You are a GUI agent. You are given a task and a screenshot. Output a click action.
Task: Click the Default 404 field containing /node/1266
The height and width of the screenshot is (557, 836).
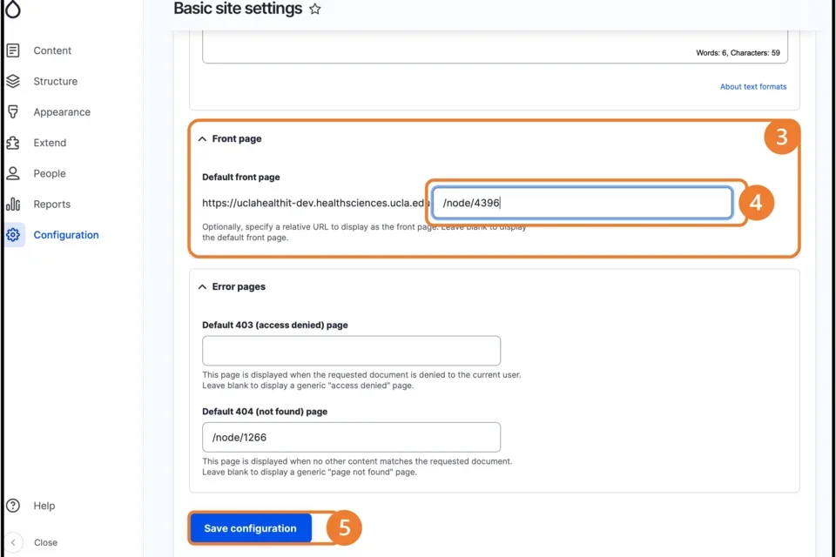click(350, 437)
